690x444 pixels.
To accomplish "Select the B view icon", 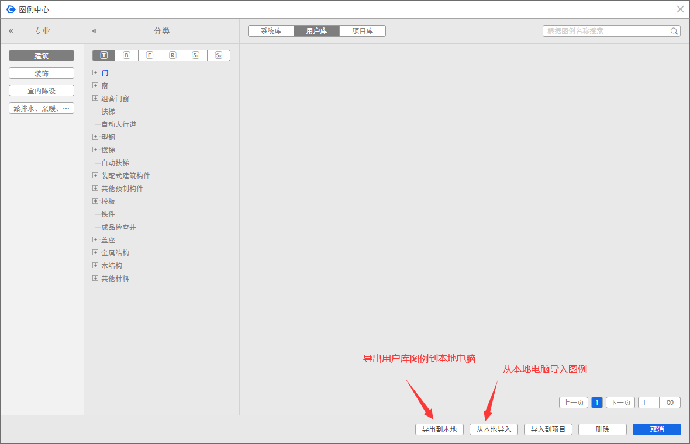I will [126, 56].
